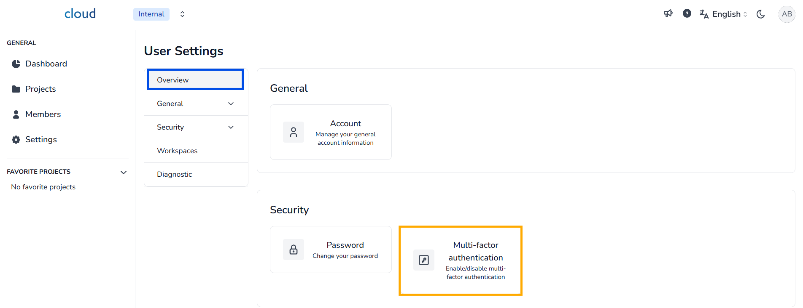Open the Diagnostic settings tab
The width and height of the screenshot is (803, 308).
pyautogui.click(x=174, y=175)
